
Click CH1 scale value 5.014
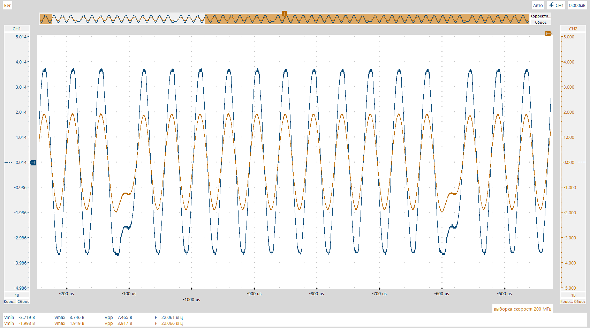pos(21,37)
